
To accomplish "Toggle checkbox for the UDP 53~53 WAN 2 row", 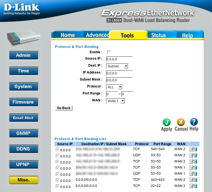I will click(x=57, y=156).
